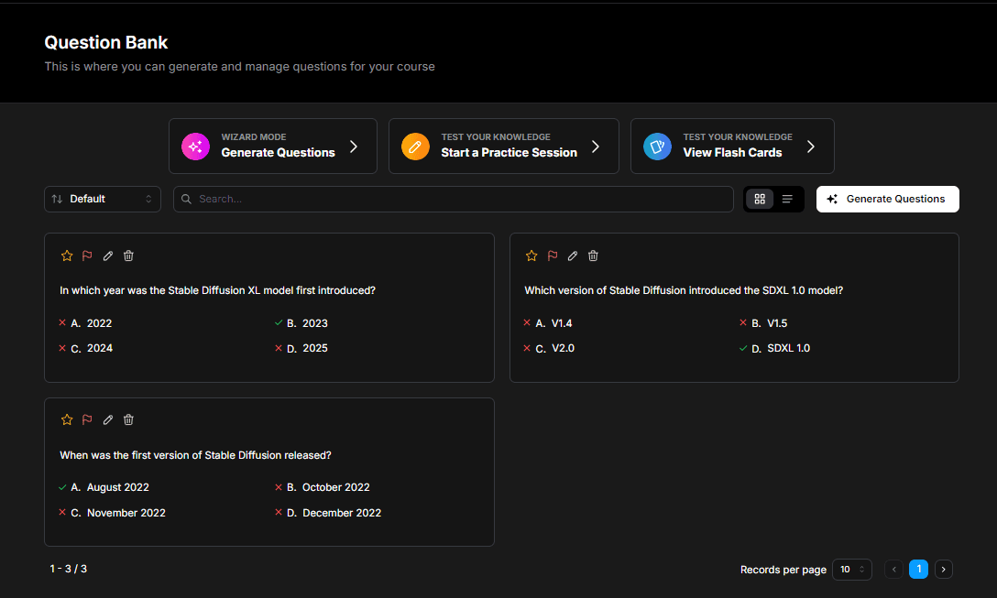The width and height of the screenshot is (997, 598).
Task: Start a Practice Session
Action: coord(504,147)
